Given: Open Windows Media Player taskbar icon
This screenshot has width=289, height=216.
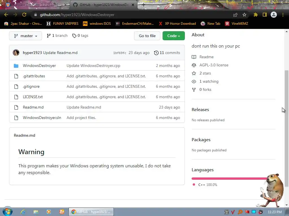Looking at the screenshot, I should pyautogui.click(x=49, y=212).
